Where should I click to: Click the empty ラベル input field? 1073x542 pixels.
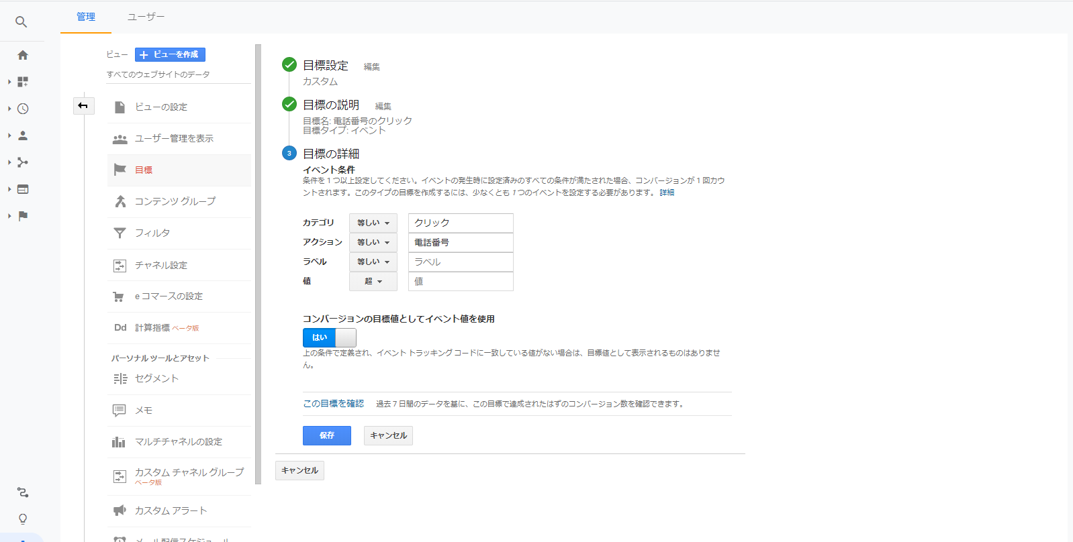coord(461,262)
